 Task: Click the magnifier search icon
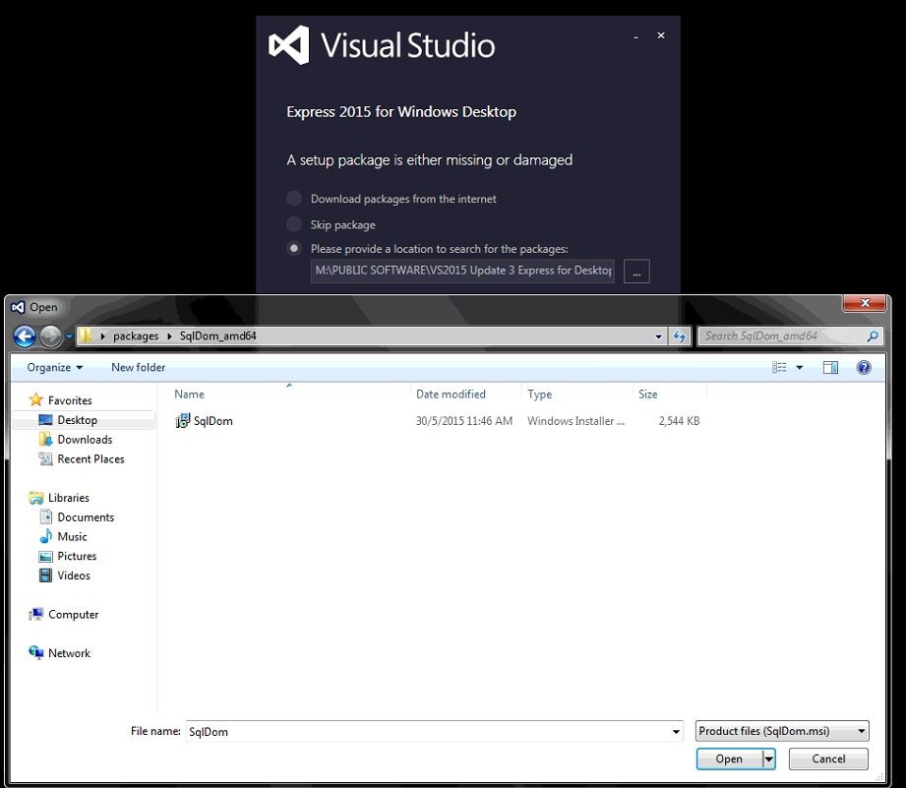[x=874, y=336]
